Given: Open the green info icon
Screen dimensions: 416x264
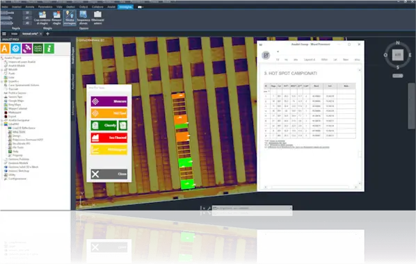Looking at the screenshot, I should [x=49, y=49].
